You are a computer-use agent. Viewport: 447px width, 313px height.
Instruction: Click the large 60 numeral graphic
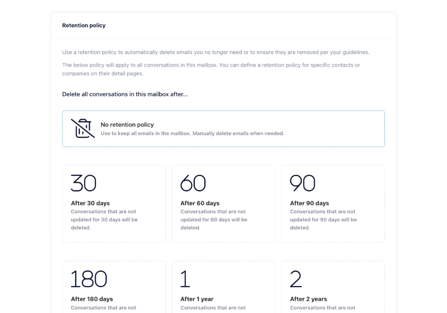pyautogui.click(x=193, y=183)
